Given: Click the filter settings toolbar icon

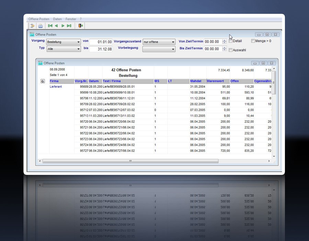Looking at the screenshot, I should click(x=32, y=26).
